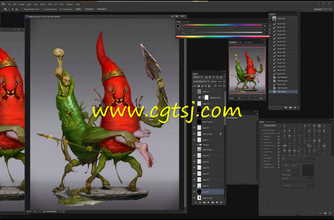Screen dimensions: 334x220
Task: Open the layer Kind filter dropdown
Action: 198,77
